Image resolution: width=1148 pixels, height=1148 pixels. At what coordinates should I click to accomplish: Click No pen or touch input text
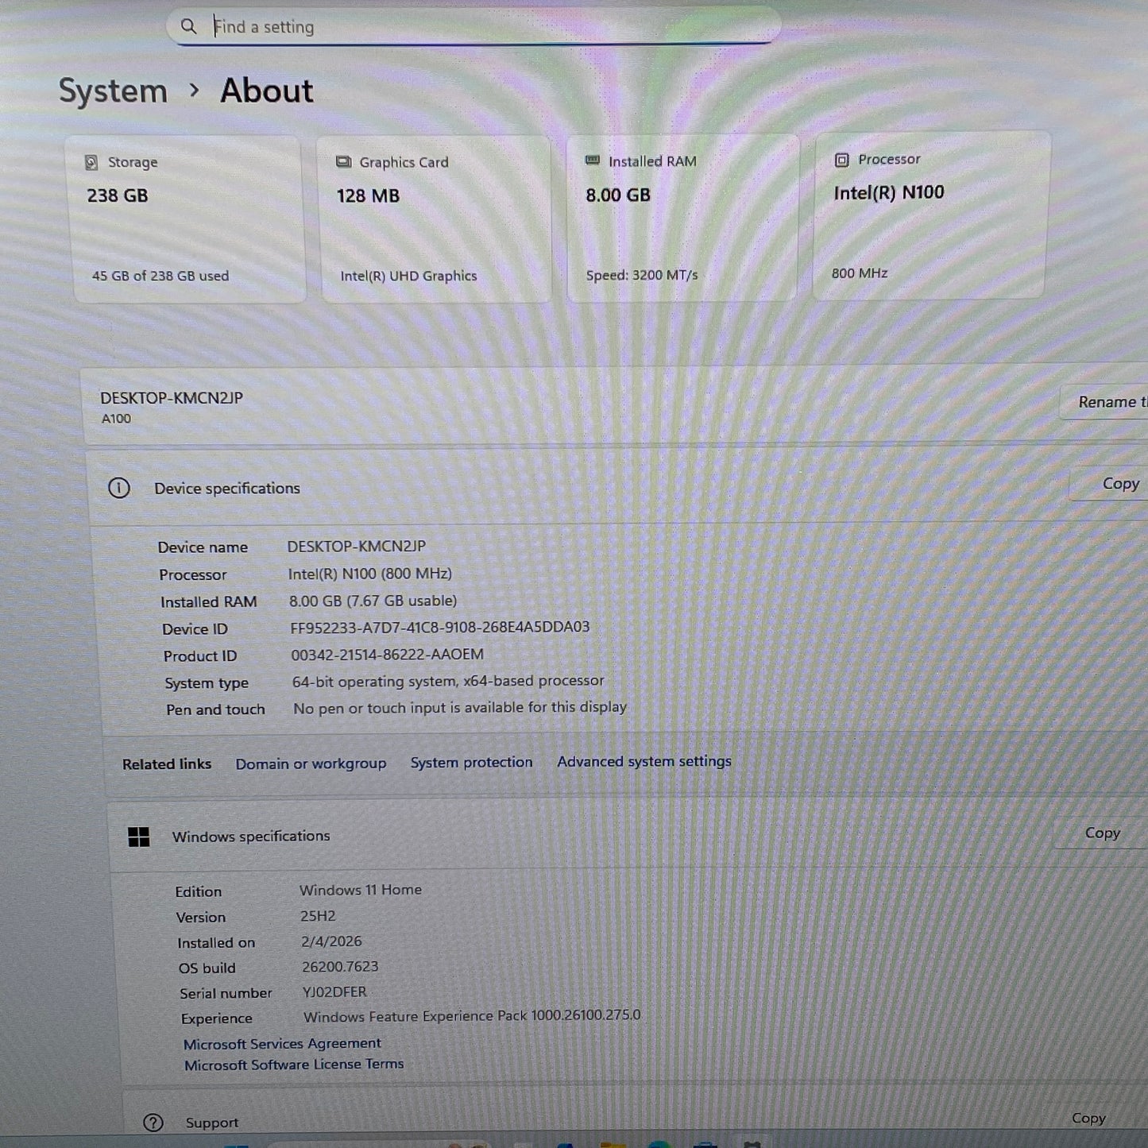(460, 707)
